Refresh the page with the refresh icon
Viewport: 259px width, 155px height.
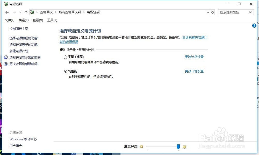tap(212, 12)
